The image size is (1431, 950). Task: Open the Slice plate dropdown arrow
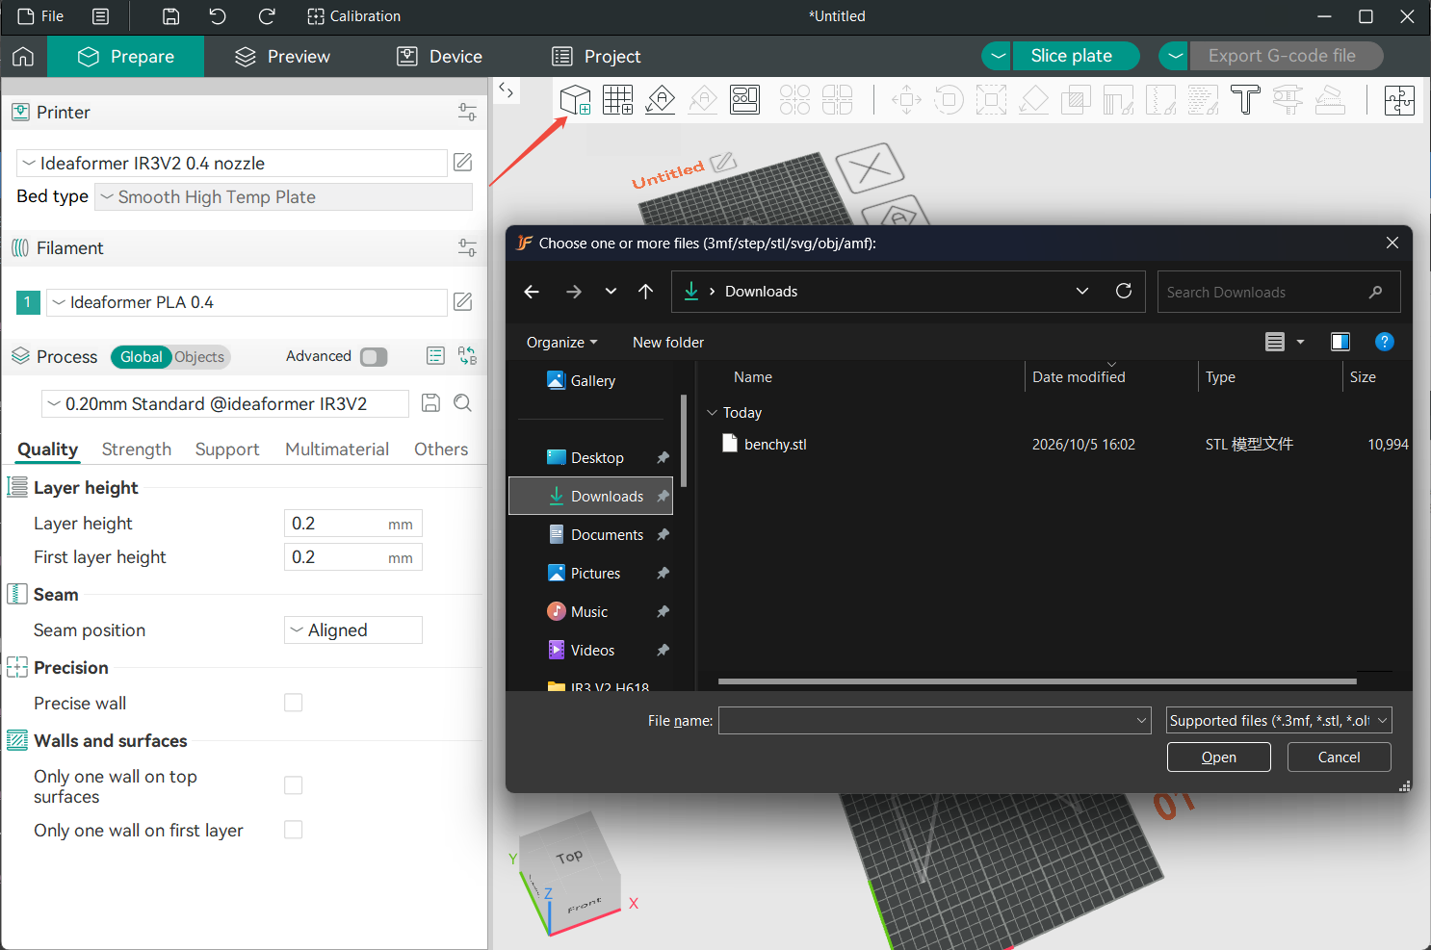998,56
